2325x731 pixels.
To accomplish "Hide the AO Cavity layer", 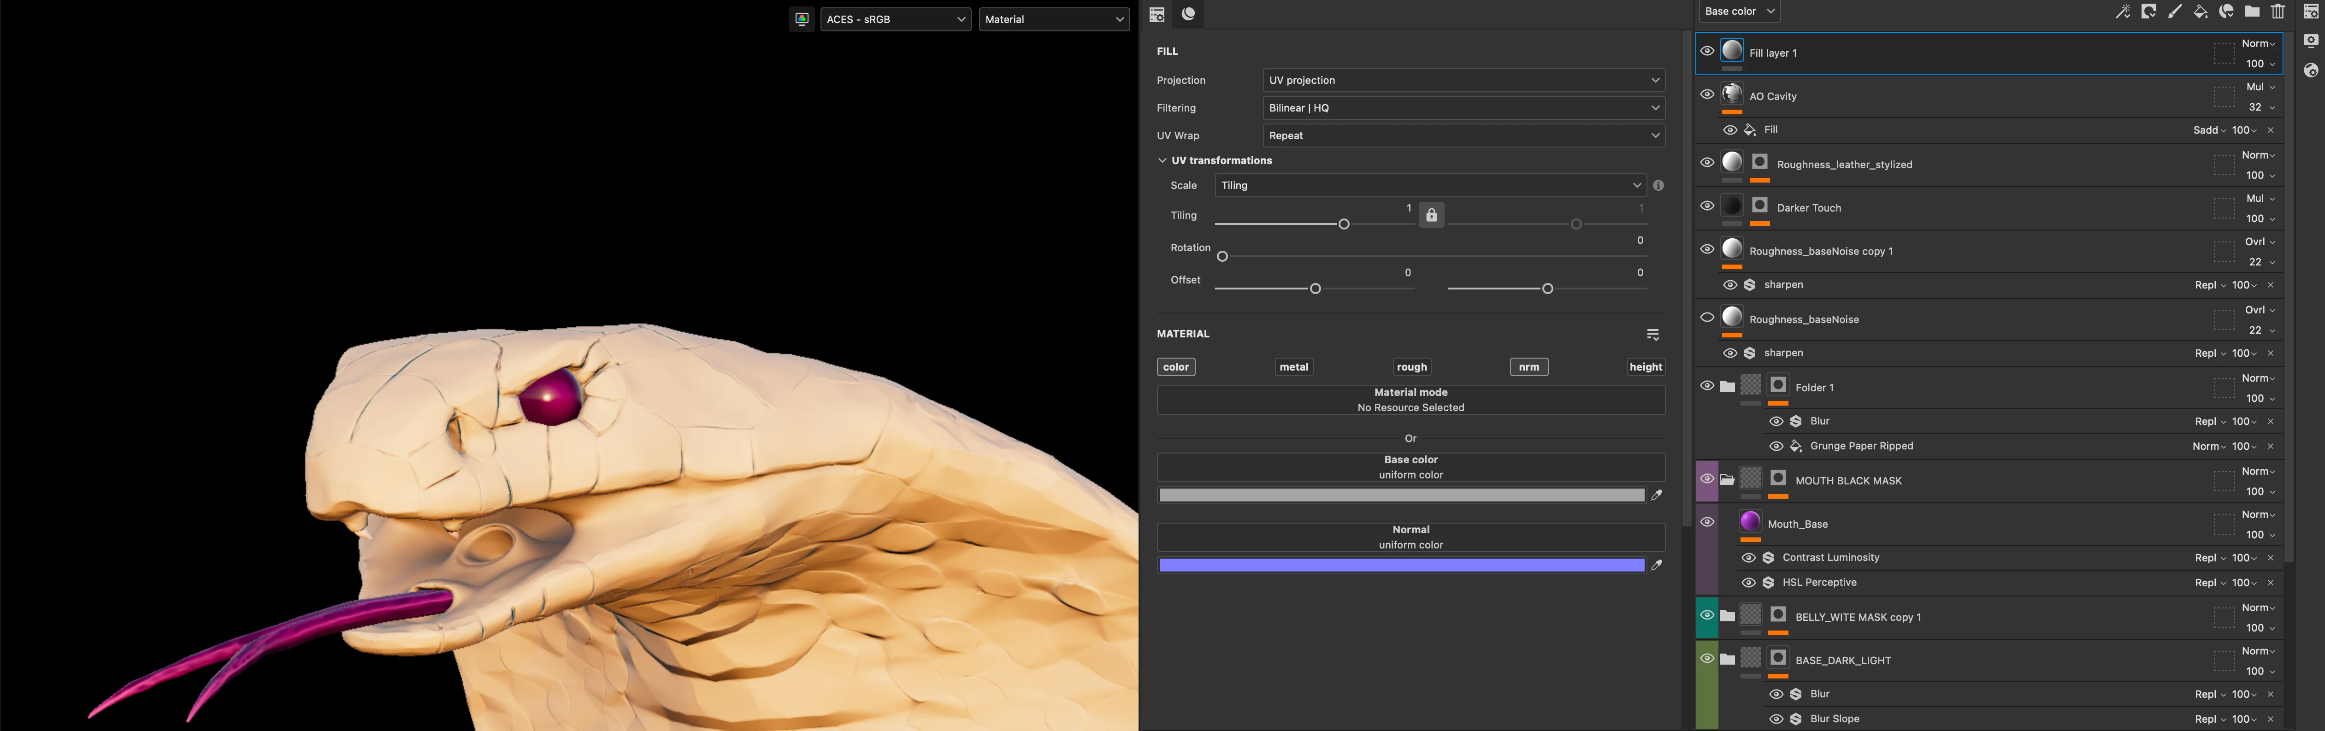I will coord(1707,95).
